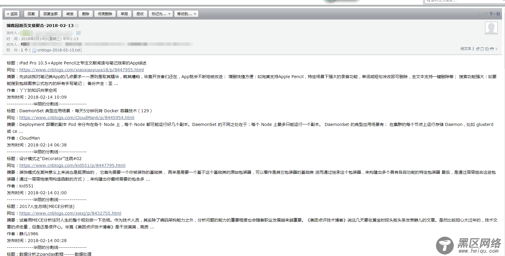Open the 移动到 (Move to) dropdown
Viewport: 505px width, 256px height.
pos(186,14)
